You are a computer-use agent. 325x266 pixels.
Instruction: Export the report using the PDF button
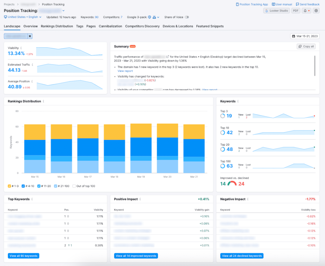pos(295,10)
